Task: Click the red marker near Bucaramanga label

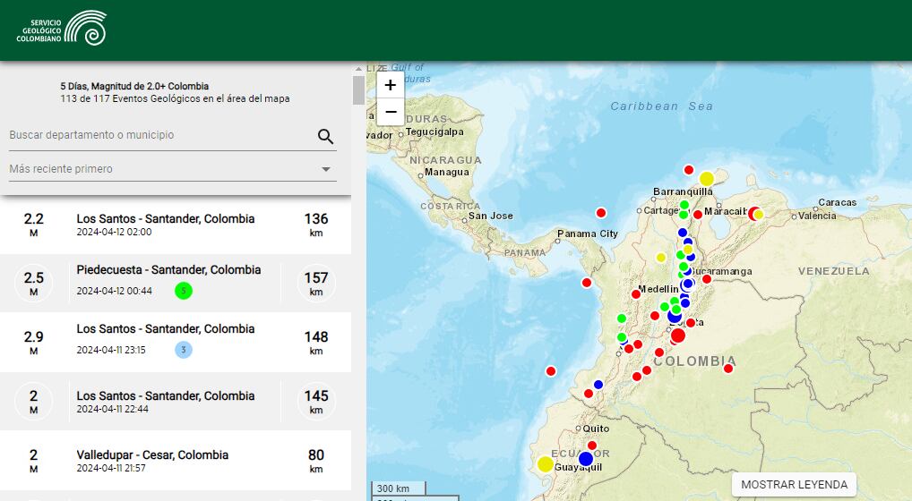Action: click(x=707, y=279)
